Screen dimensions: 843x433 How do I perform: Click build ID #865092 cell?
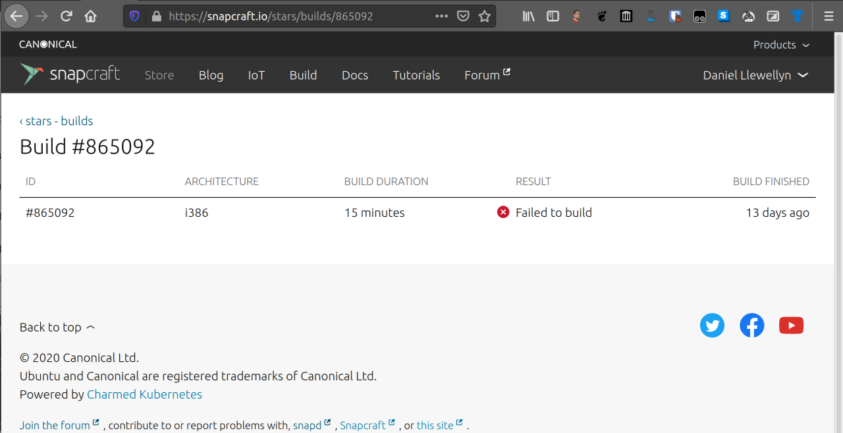click(x=50, y=213)
